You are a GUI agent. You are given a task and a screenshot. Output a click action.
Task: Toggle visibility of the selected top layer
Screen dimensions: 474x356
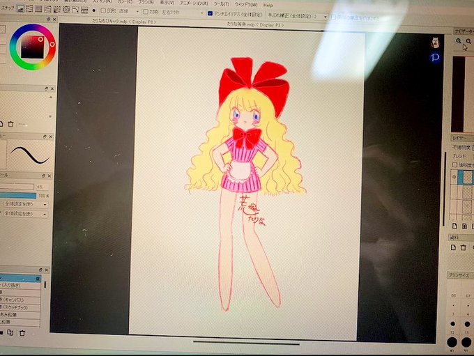click(454, 177)
